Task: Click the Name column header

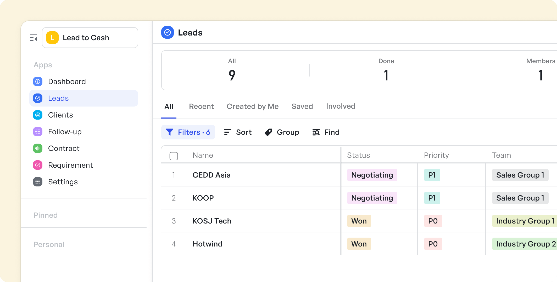Action: pos(203,155)
